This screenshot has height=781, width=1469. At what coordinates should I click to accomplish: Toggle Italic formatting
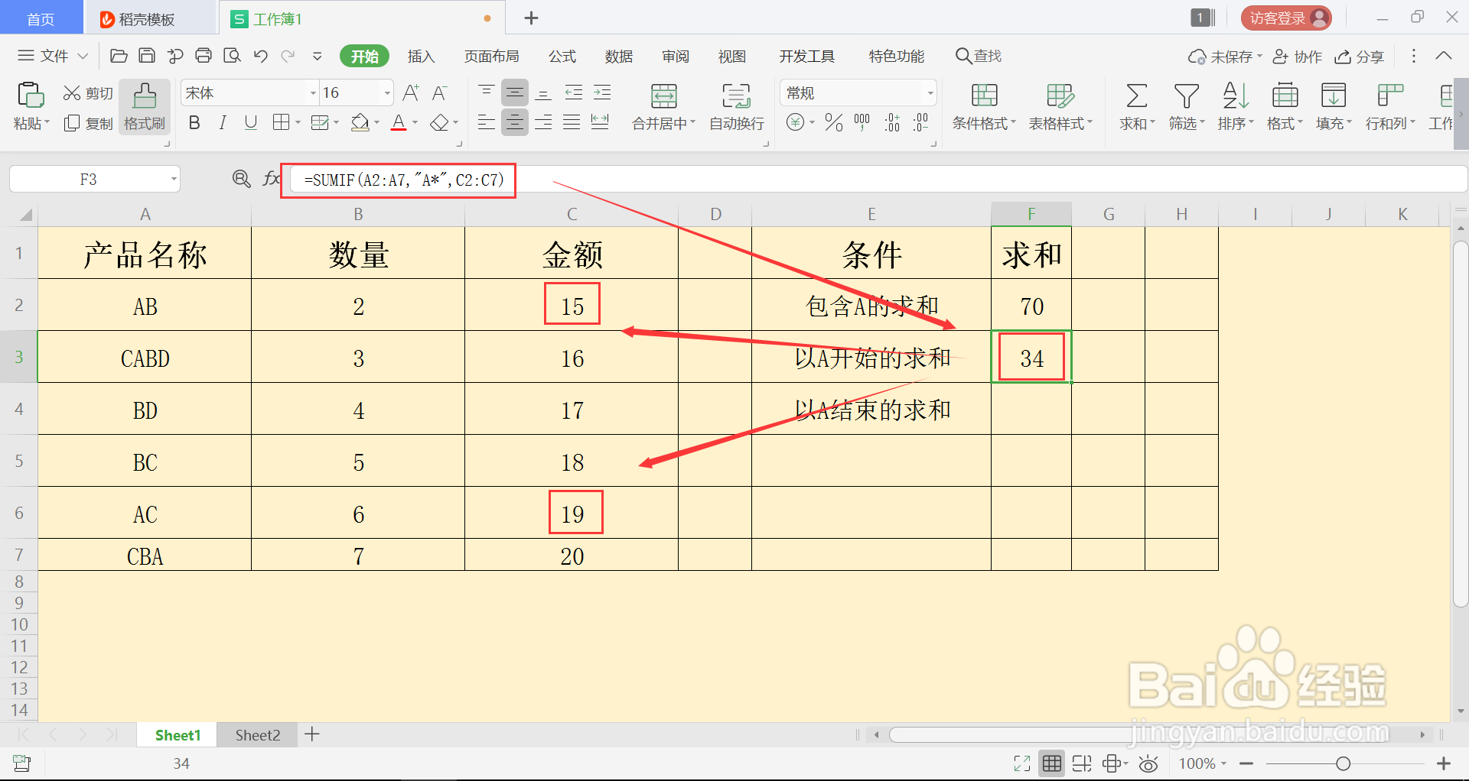[223, 122]
